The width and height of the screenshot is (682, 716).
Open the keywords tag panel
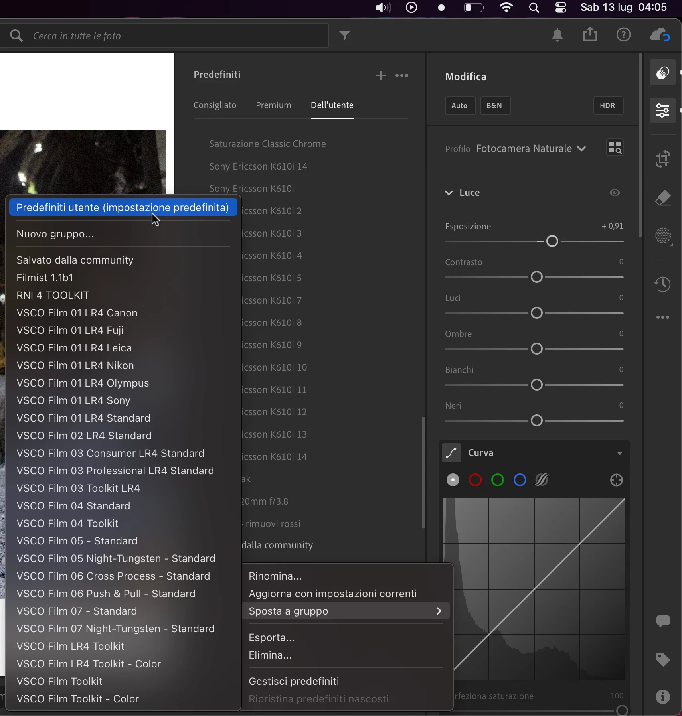pos(663,659)
